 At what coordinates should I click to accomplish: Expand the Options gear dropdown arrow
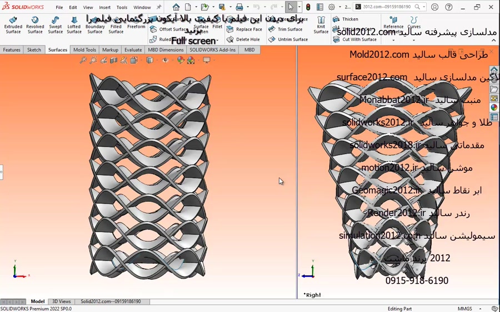pyautogui.click(x=339, y=7)
